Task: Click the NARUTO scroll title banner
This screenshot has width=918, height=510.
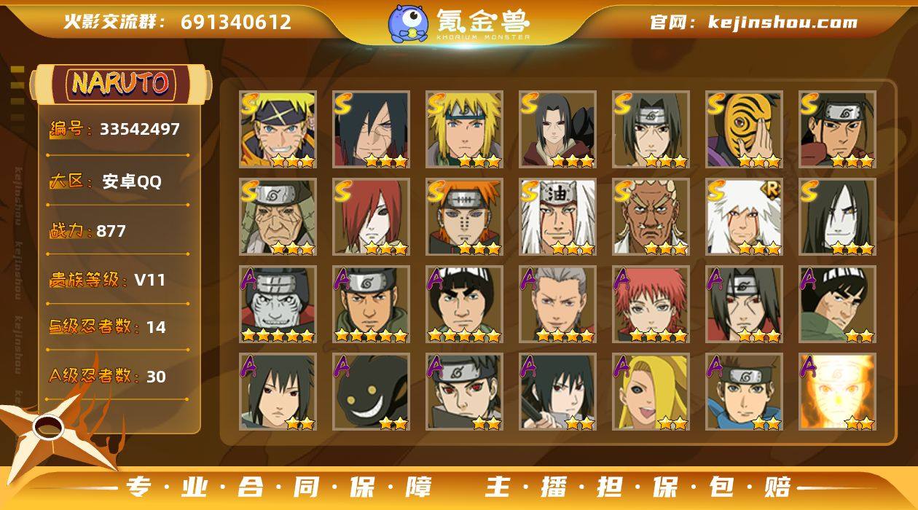Action: click(121, 84)
